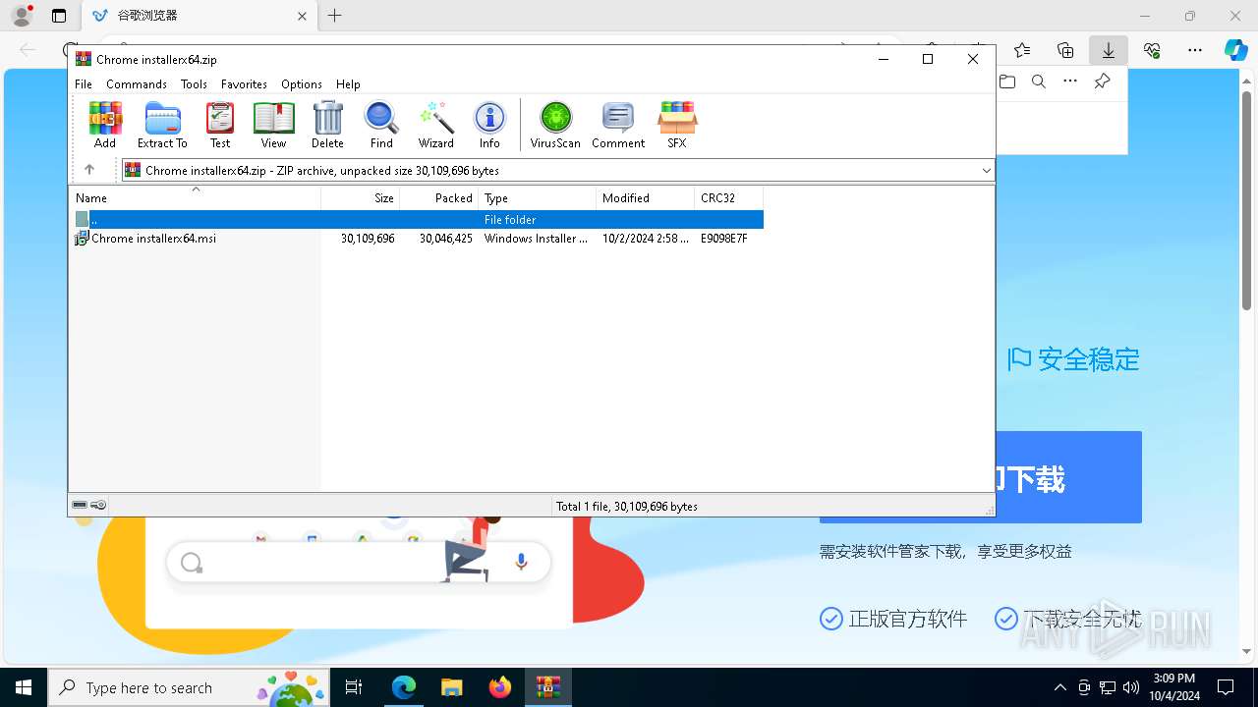Sort by CRC32 column header

click(x=728, y=197)
